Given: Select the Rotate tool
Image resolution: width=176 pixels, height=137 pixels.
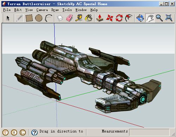Looking at the screenshot, I should pos(119,18).
